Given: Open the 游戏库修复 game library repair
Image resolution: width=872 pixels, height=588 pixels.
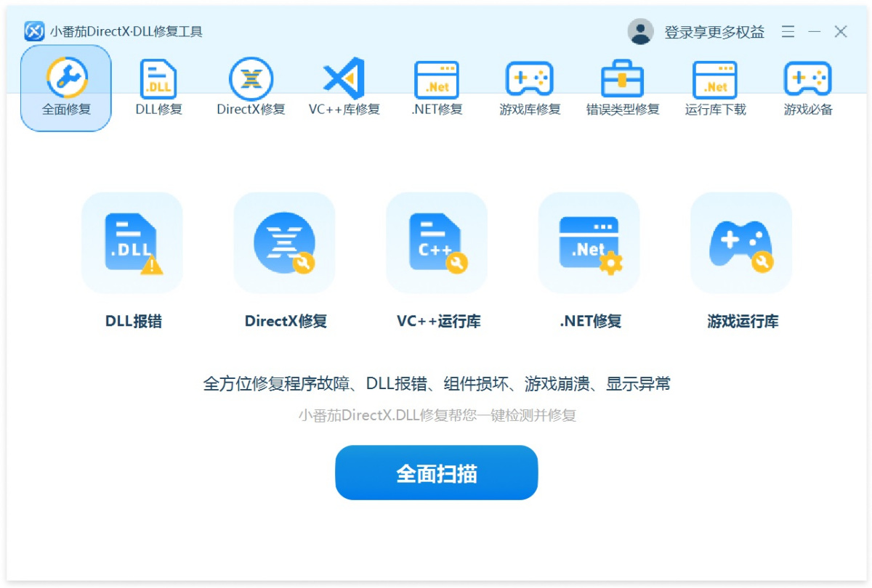Looking at the screenshot, I should click(x=530, y=87).
